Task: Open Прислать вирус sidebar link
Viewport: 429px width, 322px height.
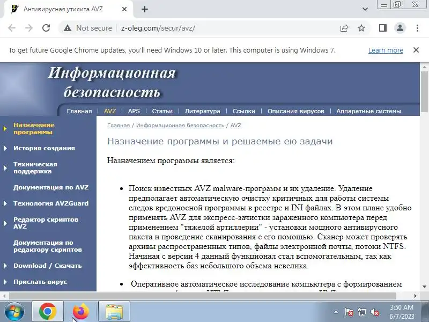Action: click(40, 282)
